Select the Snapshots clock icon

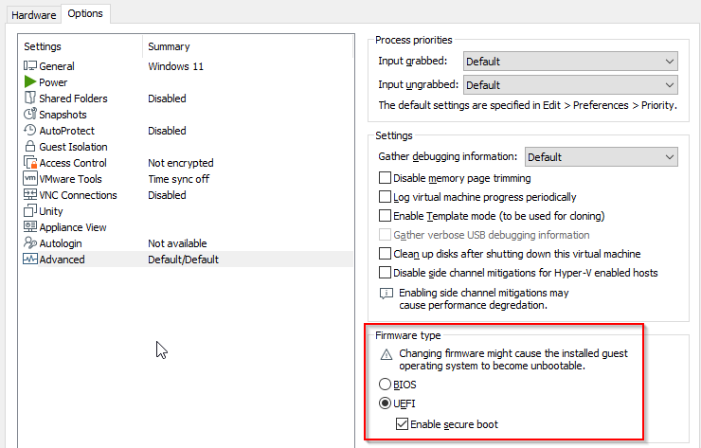pyautogui.click(x=30, y=114)
